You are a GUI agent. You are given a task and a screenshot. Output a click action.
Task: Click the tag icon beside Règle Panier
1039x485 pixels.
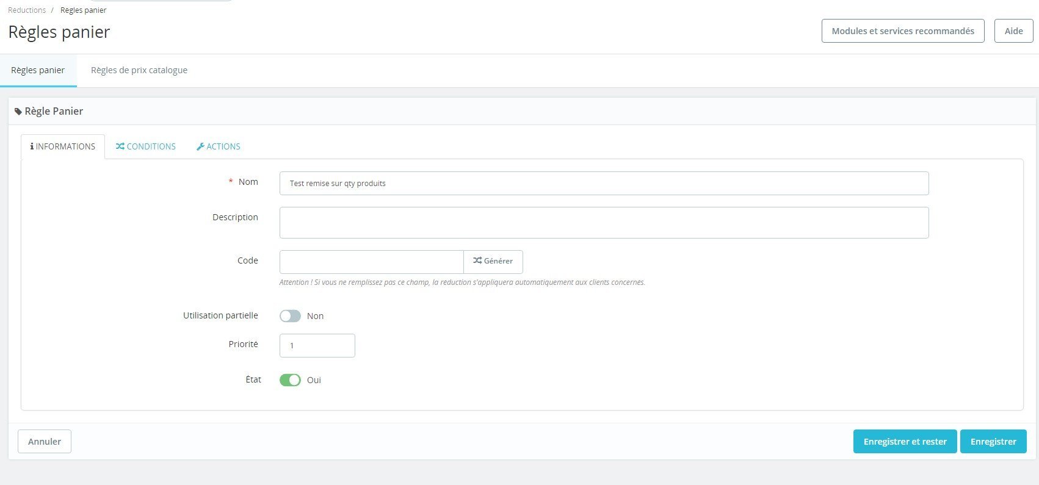pyautogui.click(x=18, y=112)
